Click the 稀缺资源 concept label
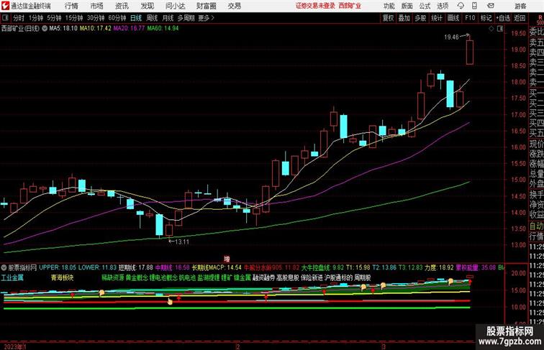The width and height of the screenshot is (544, 350). pyautogui.click(x=113, y=277)
